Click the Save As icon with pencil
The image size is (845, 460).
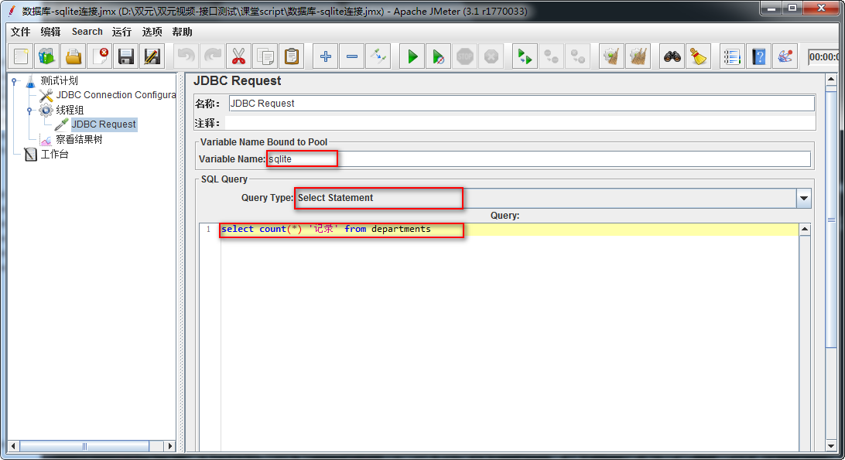[152, 56]
